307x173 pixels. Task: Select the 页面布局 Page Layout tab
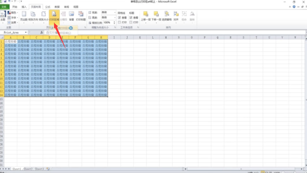pyautogui.click(x=36, y=7)
